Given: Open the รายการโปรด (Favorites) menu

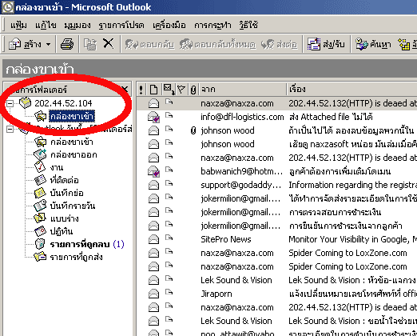Looking at the screenshot, I should pyautogui.click(x=121, y=25).
